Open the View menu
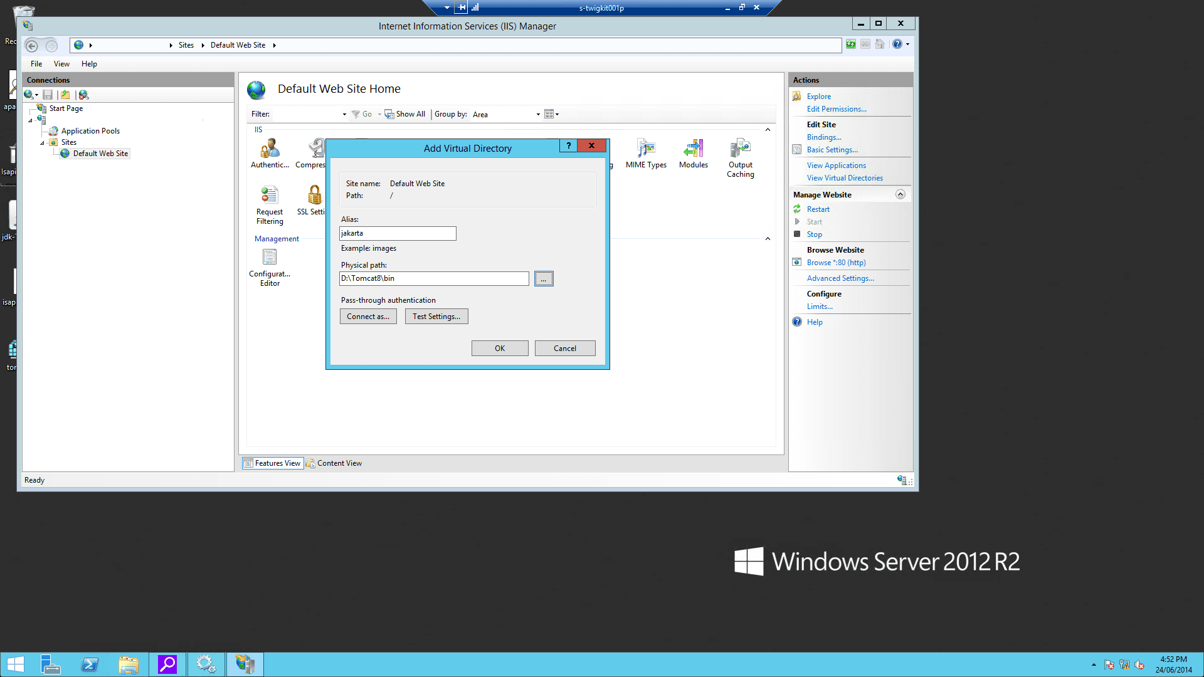This screenshot has width=1204, height=677. (61, 64)
